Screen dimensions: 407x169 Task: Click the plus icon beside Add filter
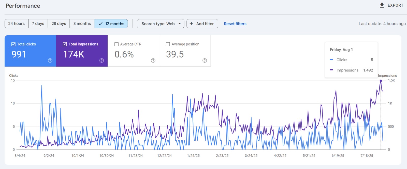[x=192, y=24]
